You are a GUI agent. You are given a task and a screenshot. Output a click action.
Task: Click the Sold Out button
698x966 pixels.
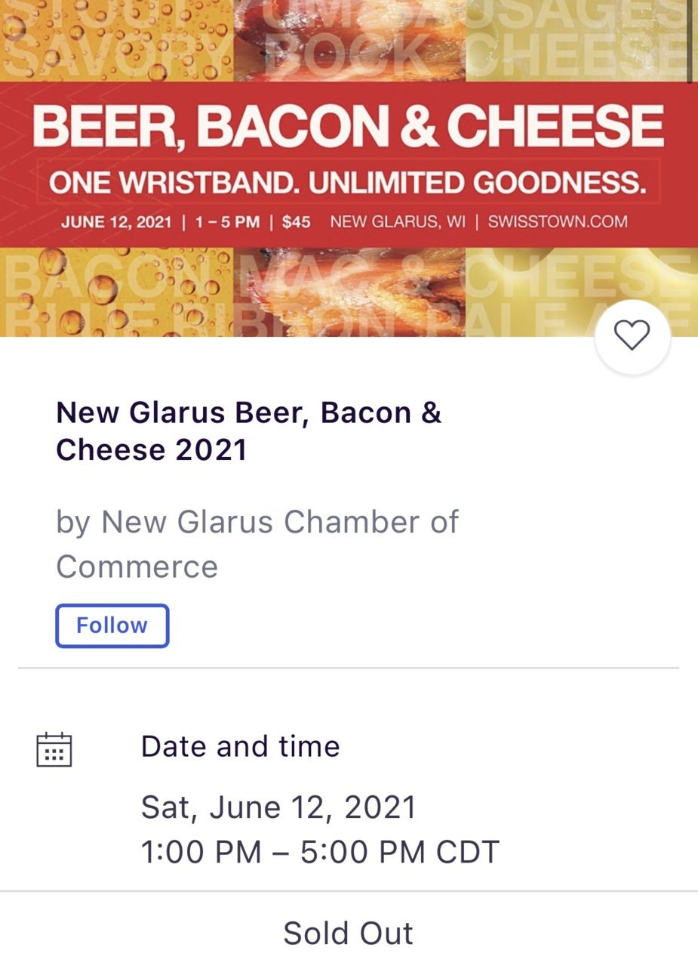tap(349, 933)
